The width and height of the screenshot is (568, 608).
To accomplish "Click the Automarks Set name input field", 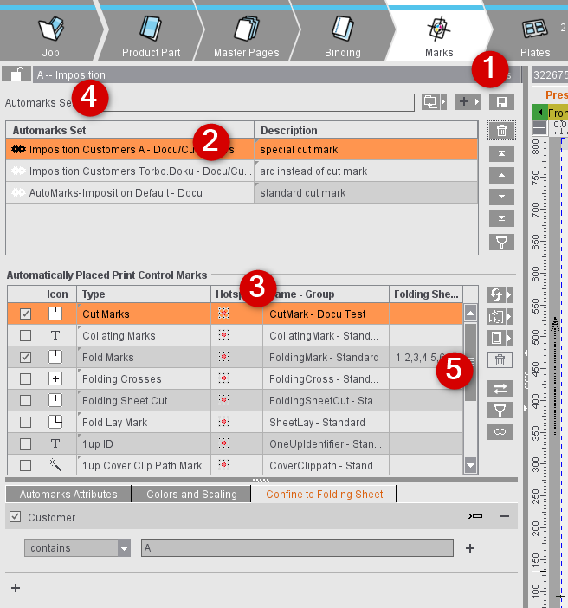I will pos(260,102).
